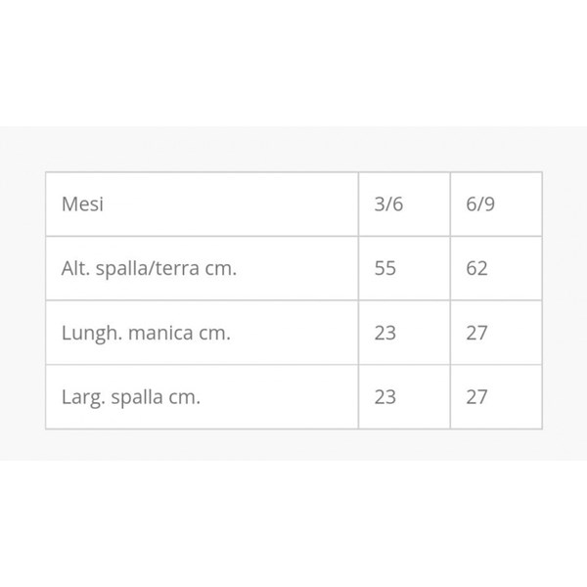
Task: Select the 27 value in Larg. spalla row
Action: [477, 397]
